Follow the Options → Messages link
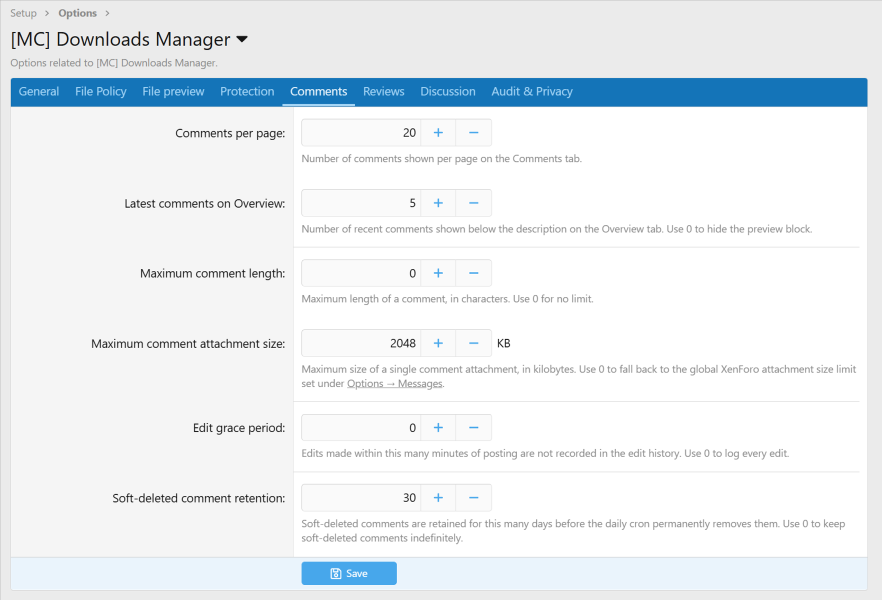The height and width of the screenshot is (600, 882). click(x=394, y=384)
